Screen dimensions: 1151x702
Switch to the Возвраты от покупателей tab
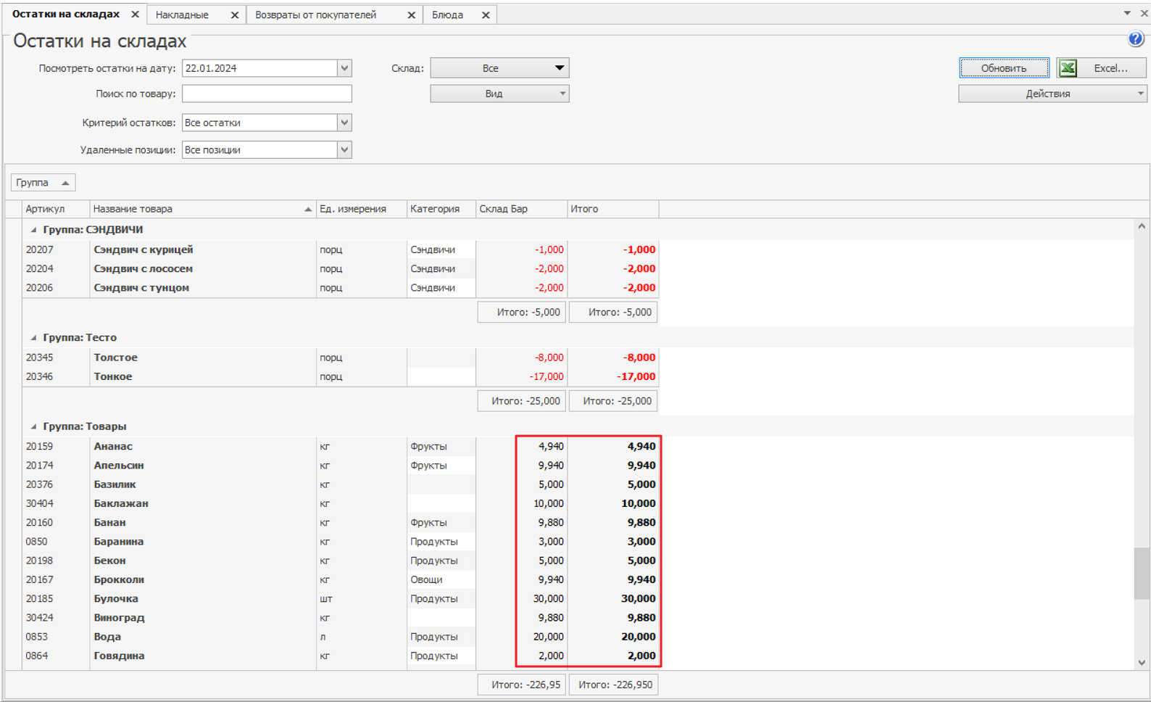[x=315, y=15]
